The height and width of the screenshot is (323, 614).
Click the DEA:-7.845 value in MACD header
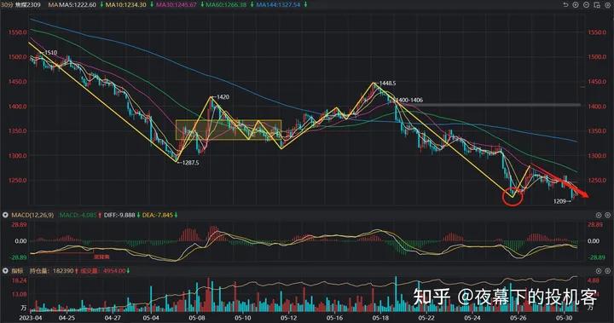[x=158, y=215]
